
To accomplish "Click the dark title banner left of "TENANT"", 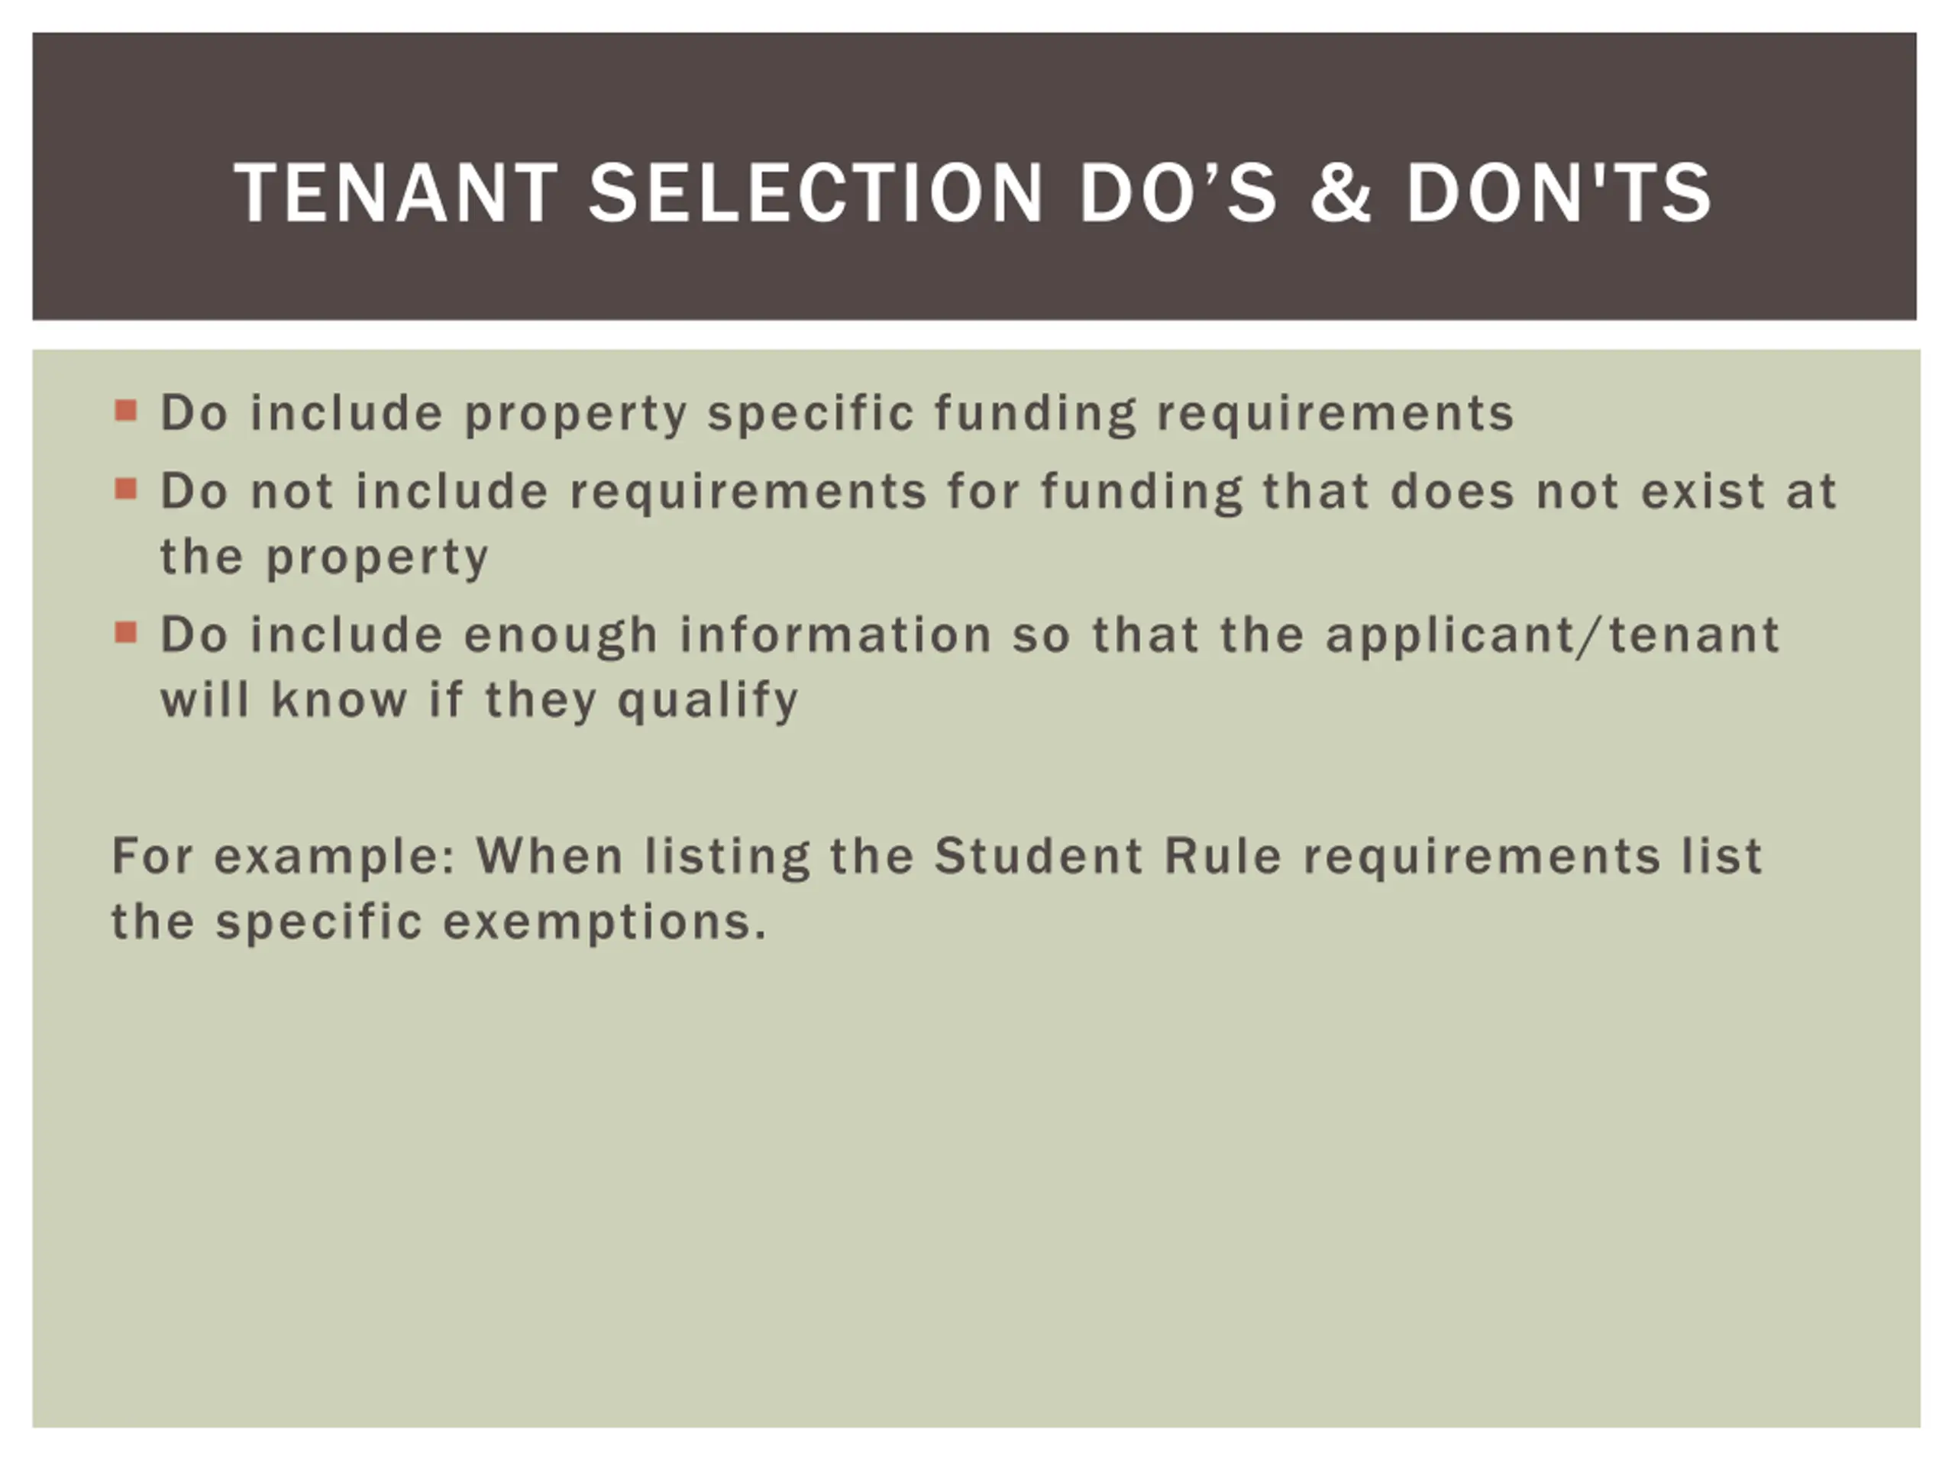I will [133, 176].
